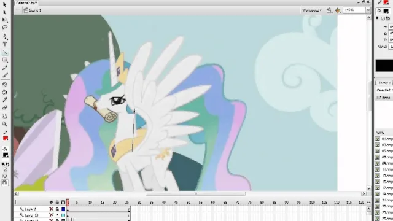
Task: Select the Eyedropper tool
Action: coord(5,99)
